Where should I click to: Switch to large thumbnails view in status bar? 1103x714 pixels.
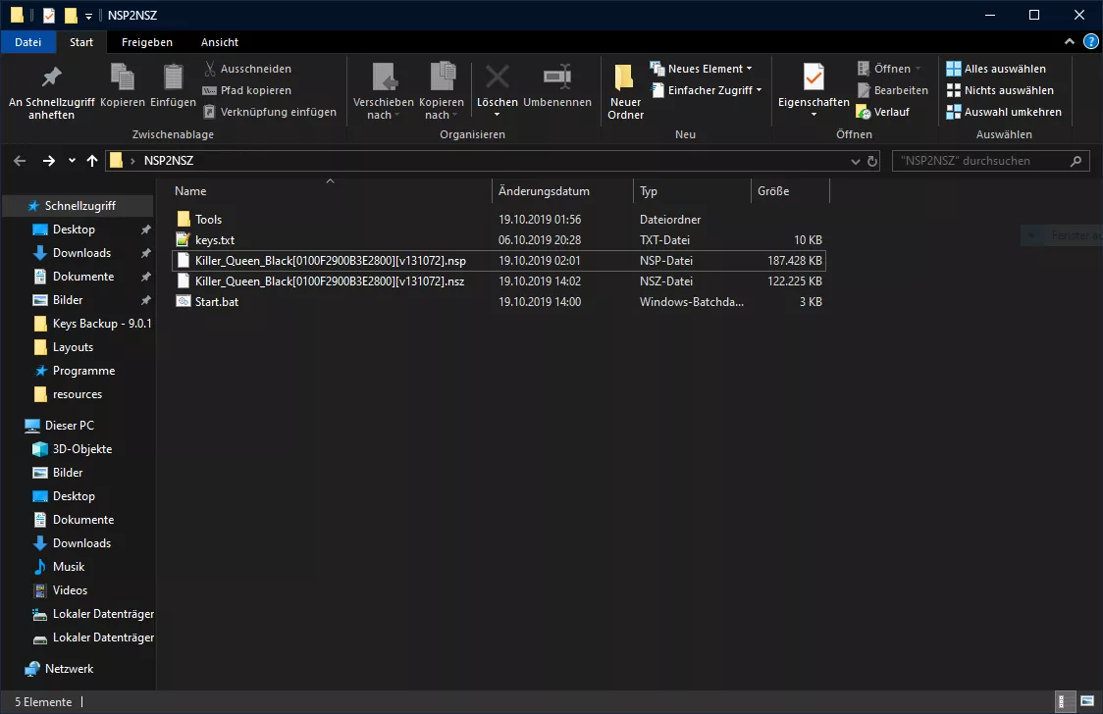click(1085, 702)
